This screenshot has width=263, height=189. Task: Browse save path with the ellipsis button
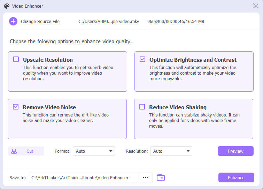click(145, 177)
